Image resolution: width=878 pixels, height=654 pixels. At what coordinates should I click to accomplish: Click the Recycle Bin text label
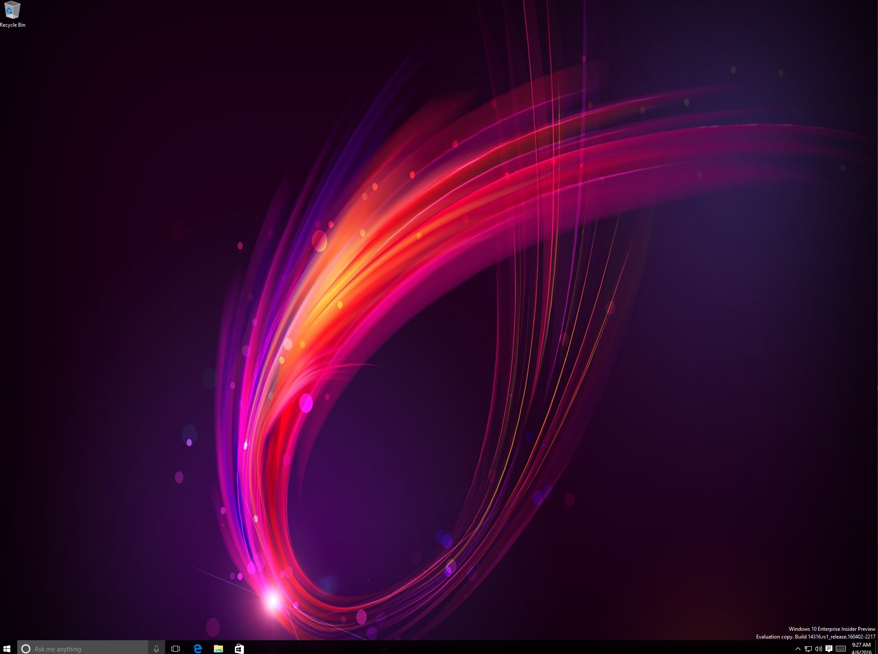click(x=12, y=25)
